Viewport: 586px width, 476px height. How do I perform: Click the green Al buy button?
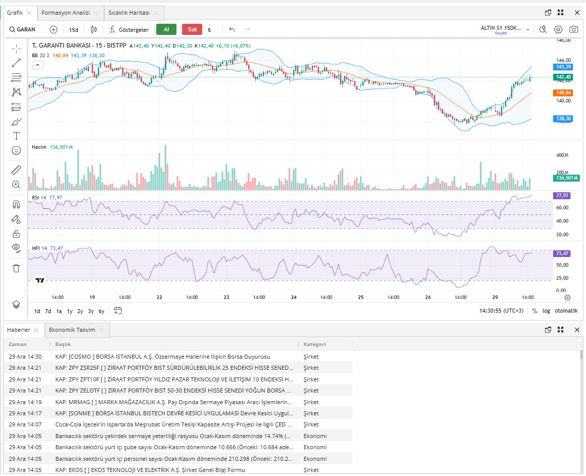[166, 29]
